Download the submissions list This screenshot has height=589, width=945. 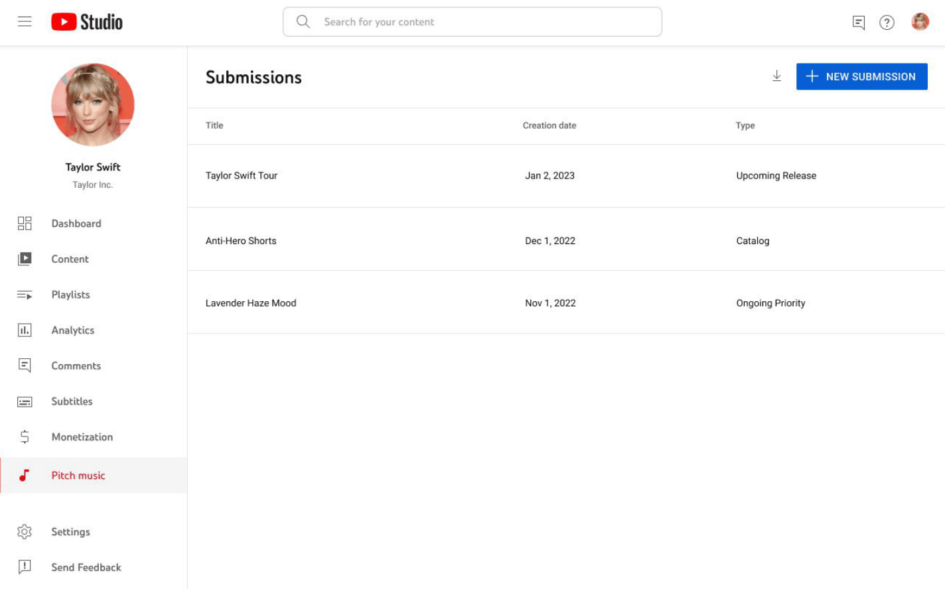pyautogui.click(x=776, y=76)
